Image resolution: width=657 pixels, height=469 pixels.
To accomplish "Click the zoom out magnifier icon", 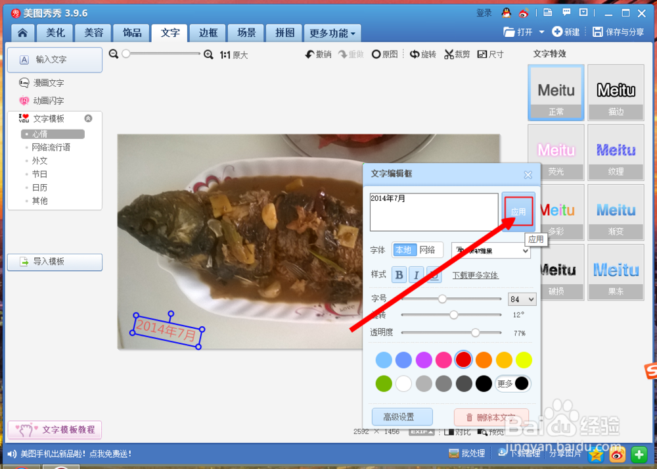I will (114, 54).
